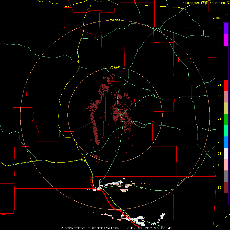Image resolution: width=230 pixels, height=230 pixels.
Task: Click the ND legend label
Action: click(x=219, y=199)
